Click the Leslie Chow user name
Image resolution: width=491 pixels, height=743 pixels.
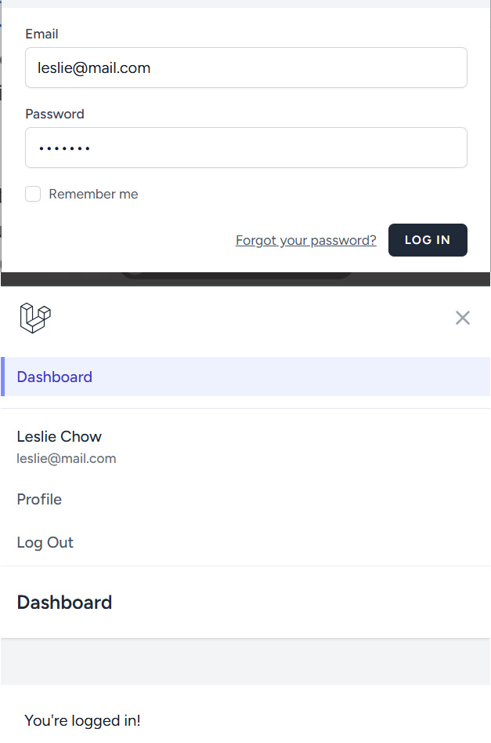[x=60, y=436]
